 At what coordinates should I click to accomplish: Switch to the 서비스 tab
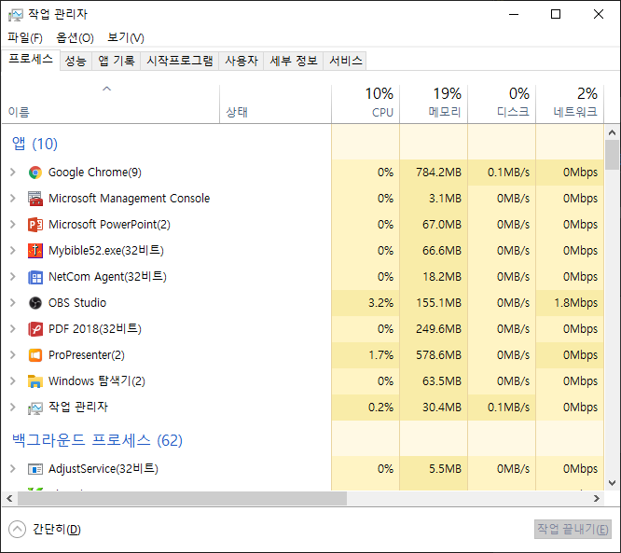[x=345, y=61]
